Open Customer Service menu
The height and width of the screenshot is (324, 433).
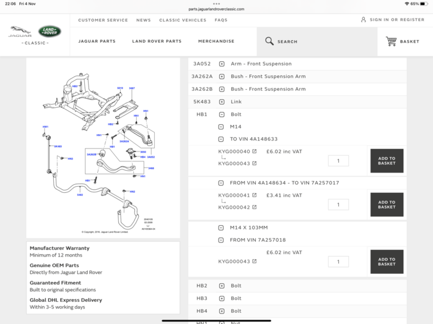[103, 20]
